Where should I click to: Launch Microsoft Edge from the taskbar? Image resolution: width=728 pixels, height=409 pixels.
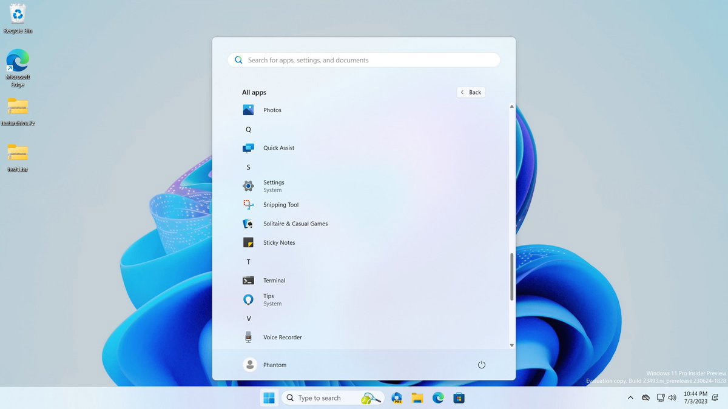click(x=438, y=397)
